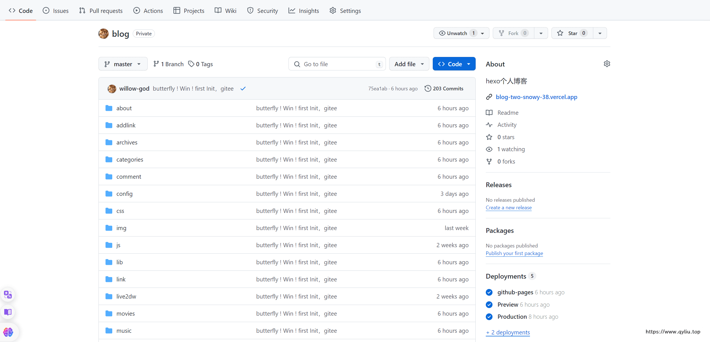Click the translate extension icon at left edge
The height and width of the screenshot is (342, 710).
8,295
